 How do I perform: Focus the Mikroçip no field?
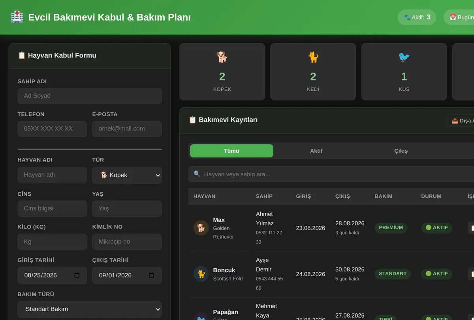click(x=127, y=242)
